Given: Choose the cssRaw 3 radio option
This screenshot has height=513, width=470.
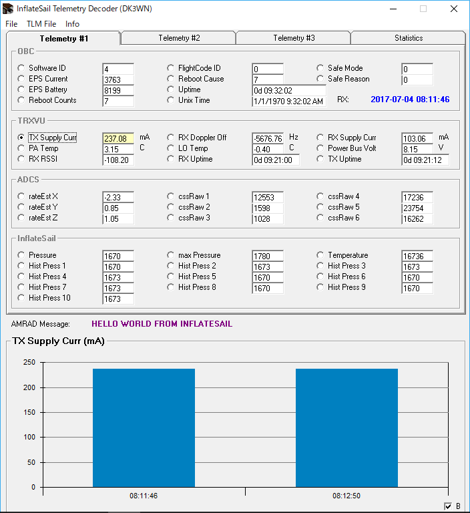Looking at the screenshot, I should click(170, 218).
